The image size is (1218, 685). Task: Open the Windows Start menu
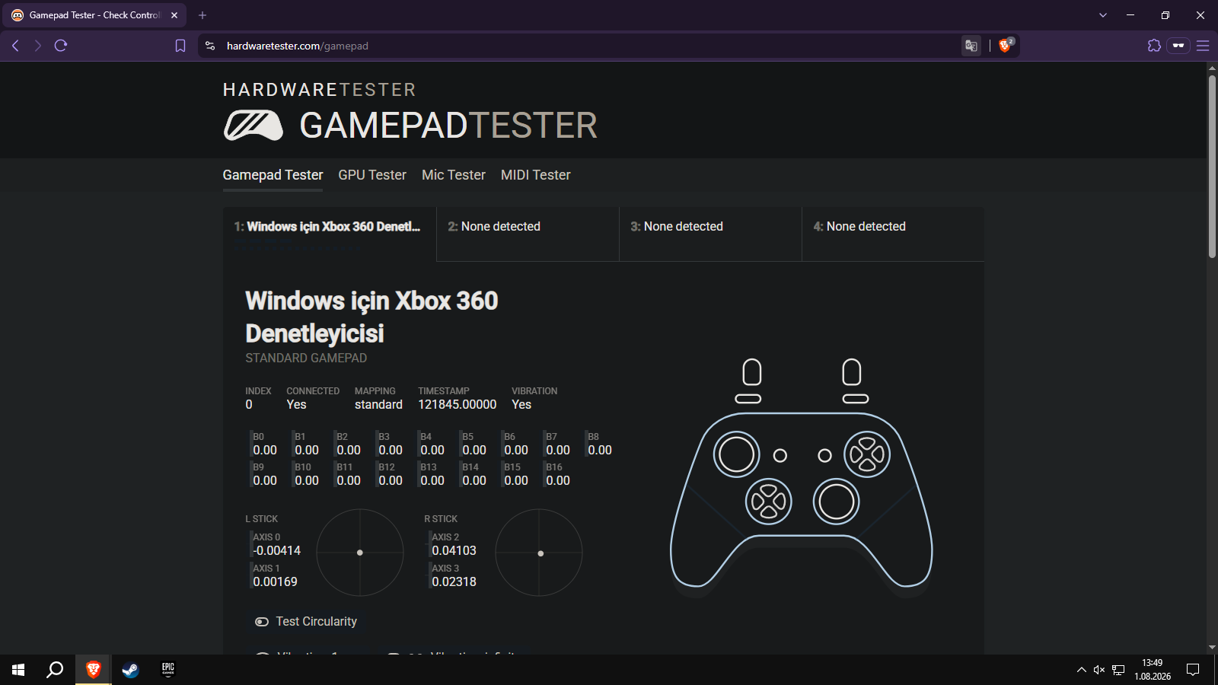tap(18, 670)
